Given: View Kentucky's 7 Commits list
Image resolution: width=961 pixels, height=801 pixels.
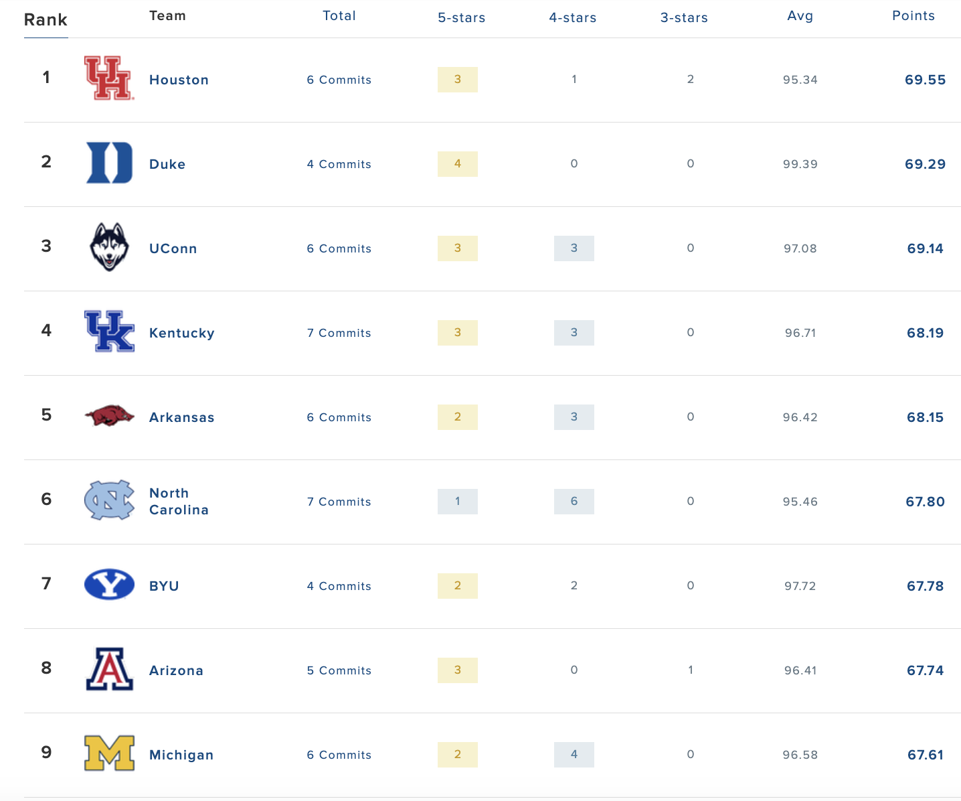Looking at the screenshot, I should (x=339, y=333).
